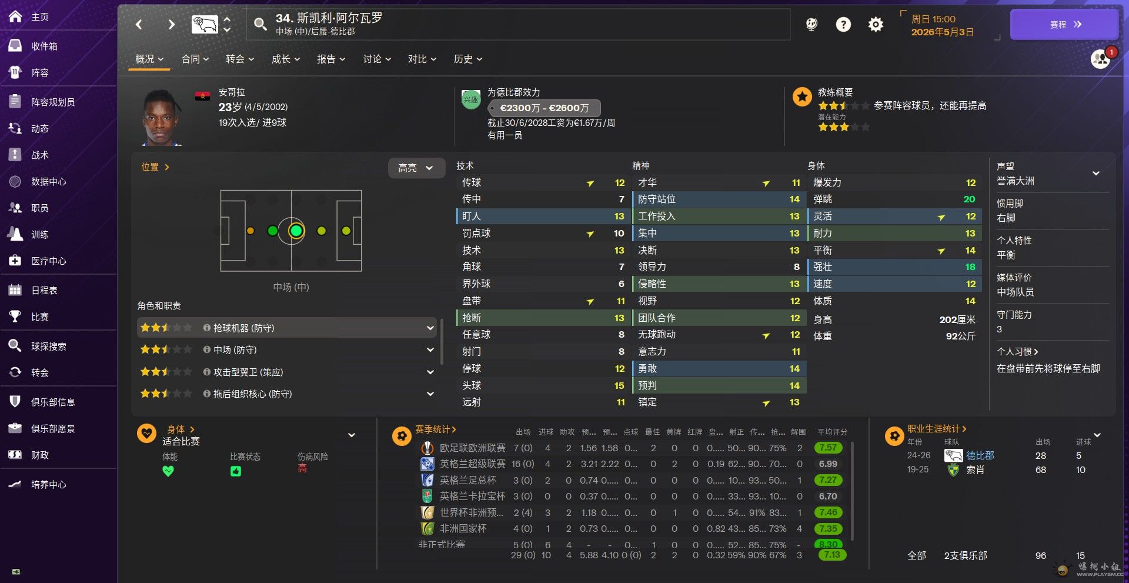This screenshot has width=1129, height=583.
Task: Open the 转会 transfer menu in top tabs
Action: point(240,59)
